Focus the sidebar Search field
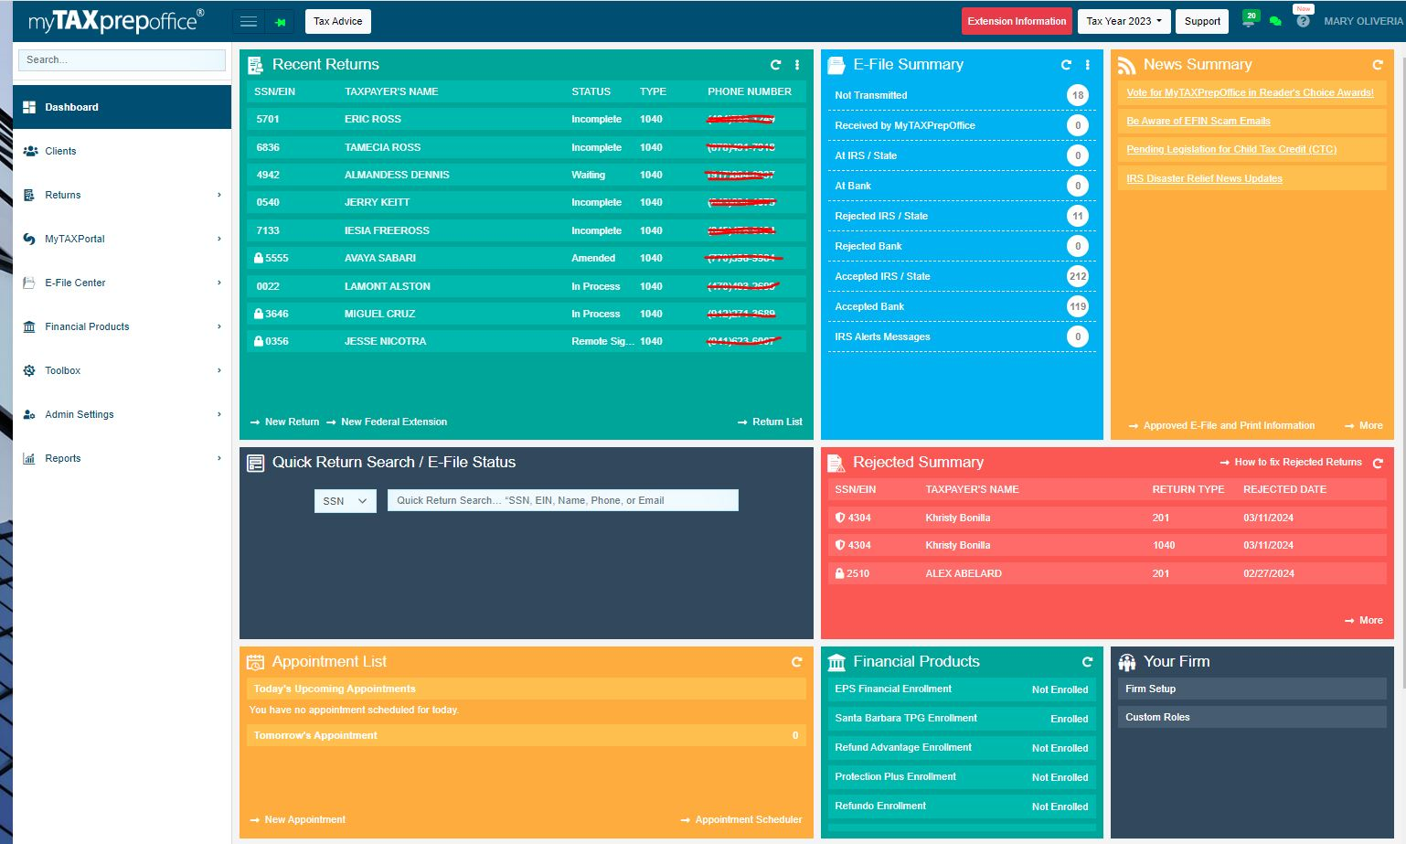Viewport: 1406px width, 844px height. (122, 59)
